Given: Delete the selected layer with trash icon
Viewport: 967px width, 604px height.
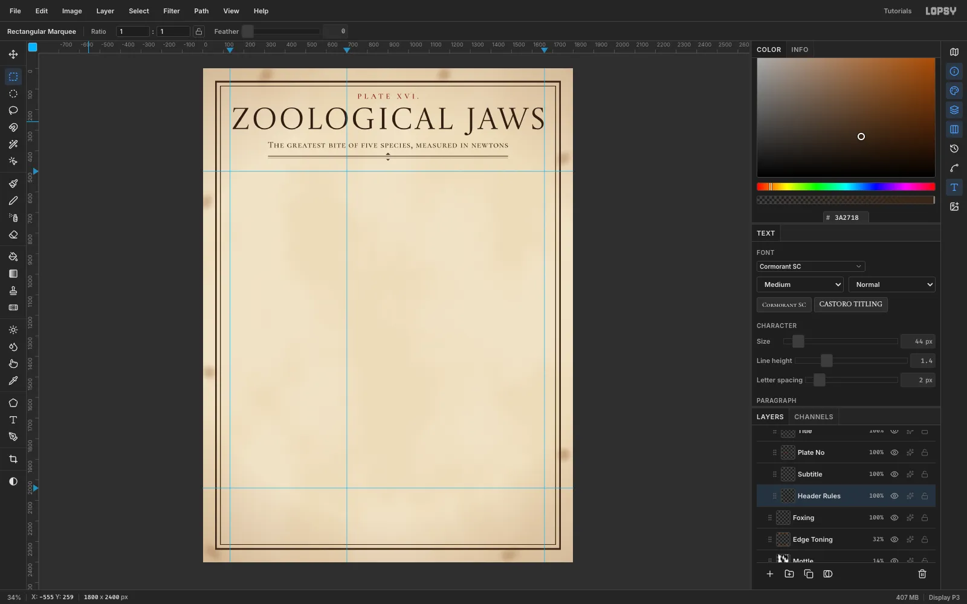Looking at the screenshot, I should tap(922, 574).
